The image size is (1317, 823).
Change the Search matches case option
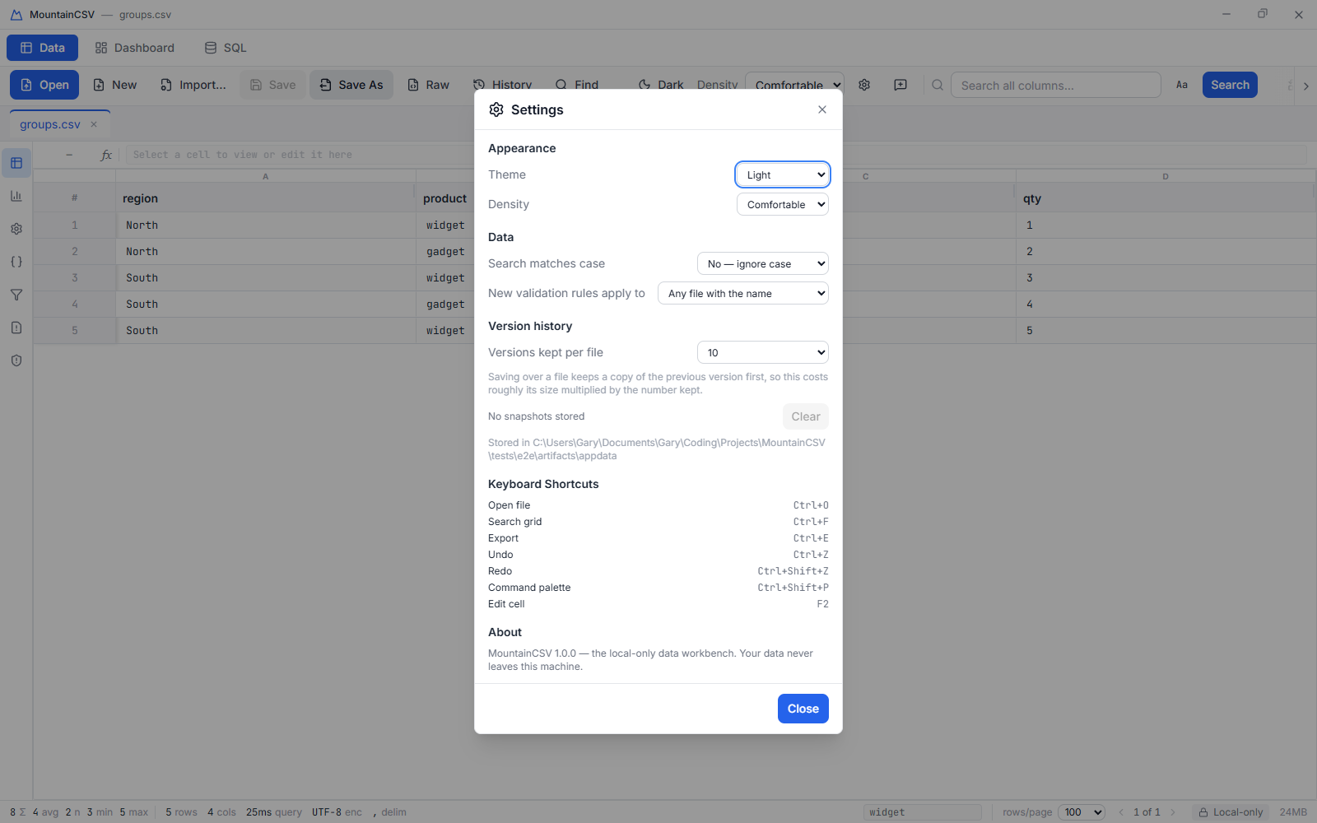click(x=762, y=263)
